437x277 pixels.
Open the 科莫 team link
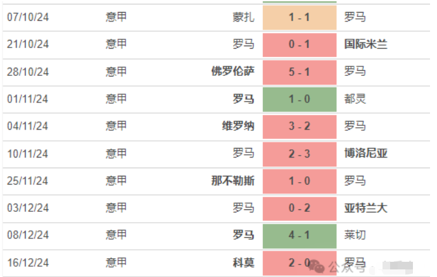243,262
